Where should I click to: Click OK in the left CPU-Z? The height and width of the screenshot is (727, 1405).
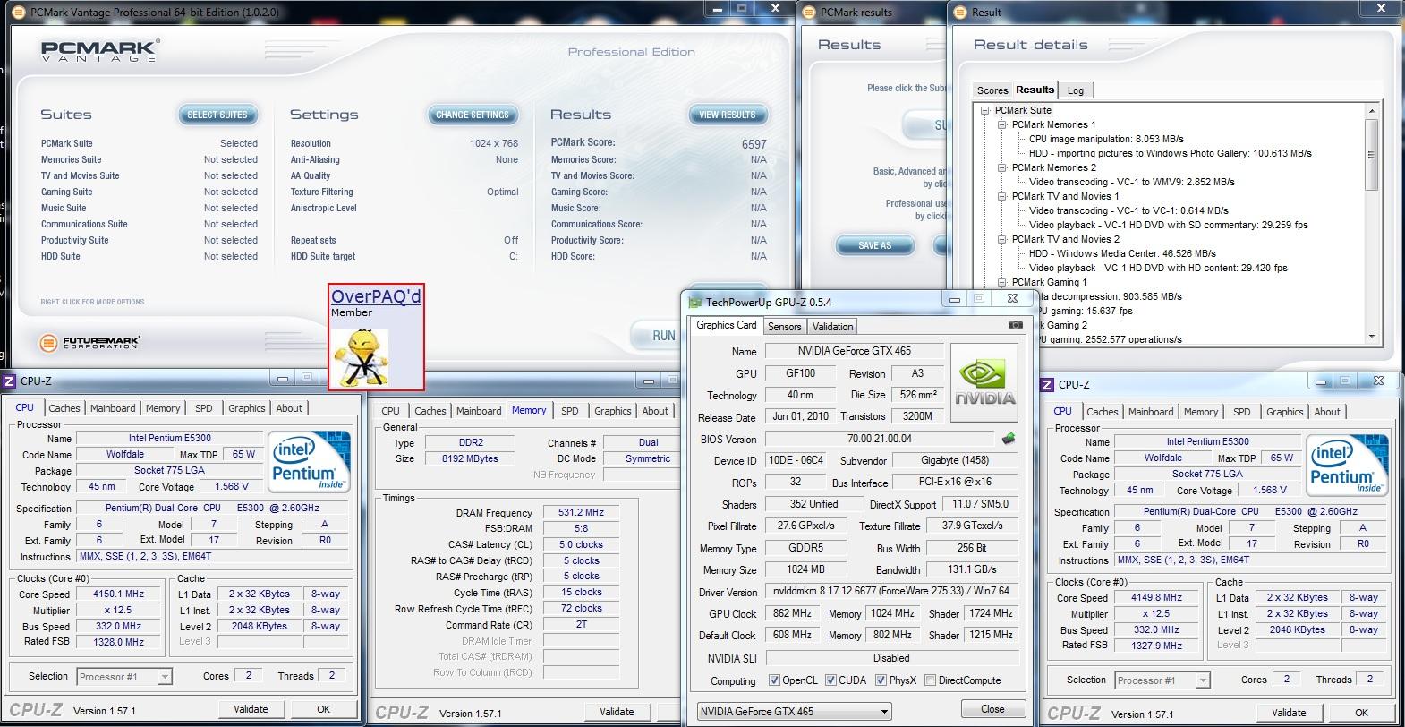point(323,709)
